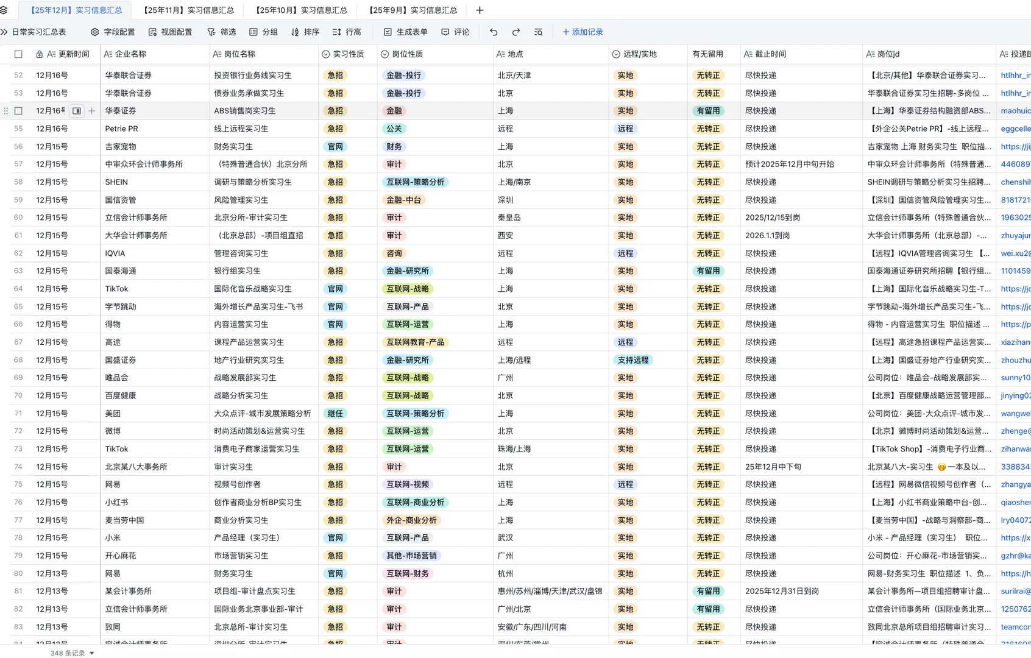
Task: Select cell 调研与策略分析实习生
Action: coord(264,182)
